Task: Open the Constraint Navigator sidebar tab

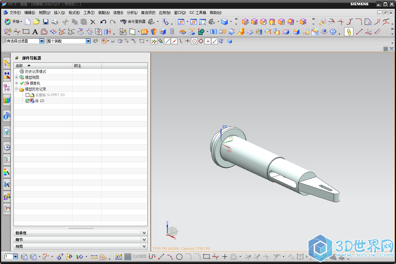Action: pyautogui.click(x=7, y=75)
